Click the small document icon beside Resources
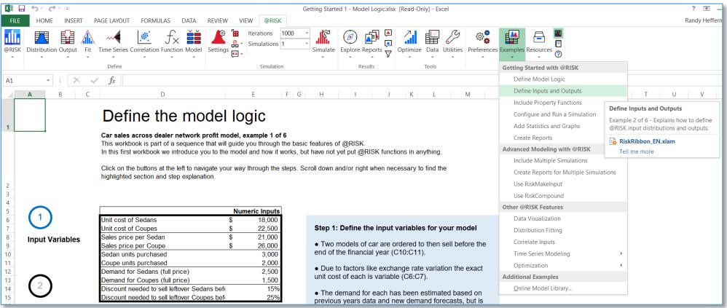The width and height of the screenshot is (727, 308). [x=558, y=43]
